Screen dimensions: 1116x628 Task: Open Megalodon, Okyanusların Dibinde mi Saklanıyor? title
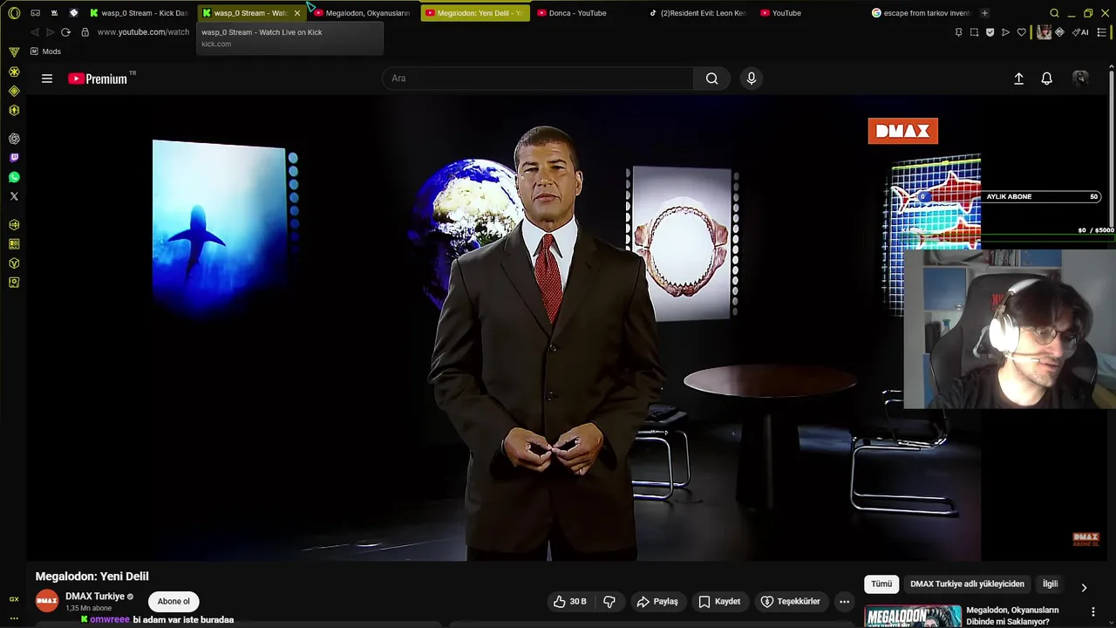tap(1012, 616)
